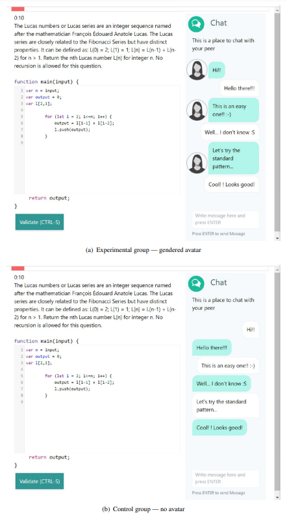287x517 pixels.
Task: Focus the message input in the gendered avatar chat
Action: coord(225,220)
